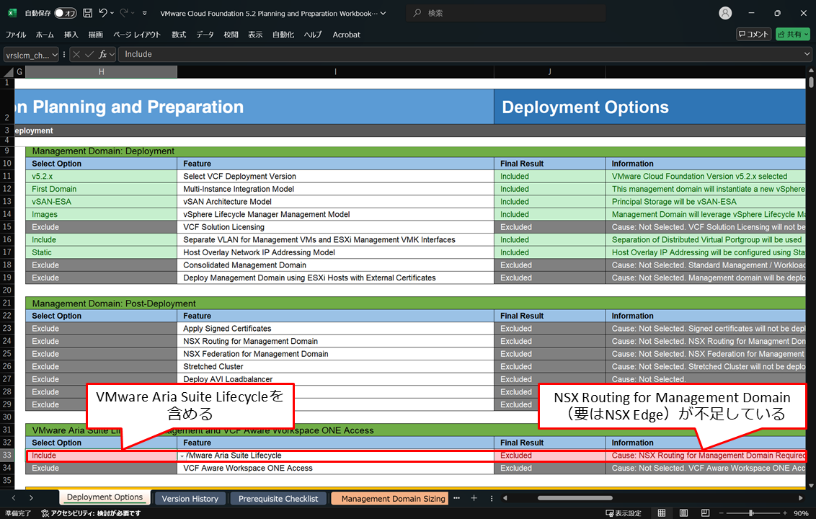The height and width of the screenshot is (519, 816).
Task: Switch to the 挿入 ribbon tab
Action: click(x=71, y=35)
